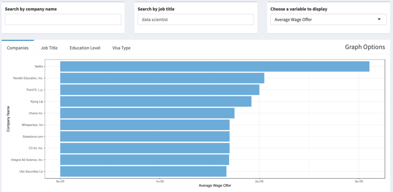Open the Visa Type tab

(x=122, y=48)
